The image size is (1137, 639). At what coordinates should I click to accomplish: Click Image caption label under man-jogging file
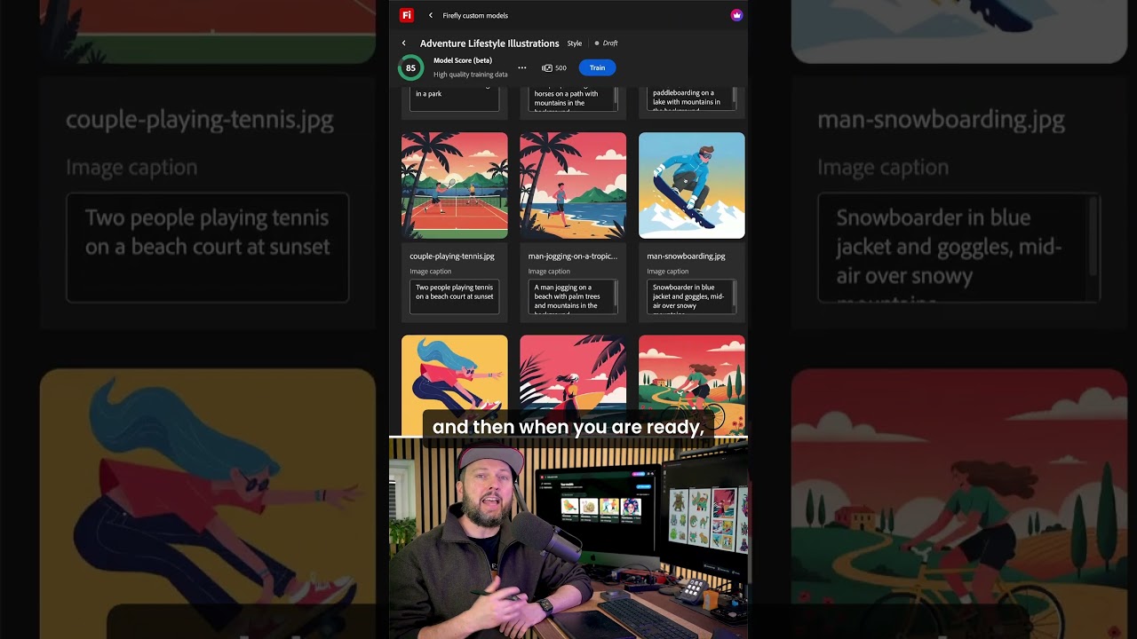pyautogui.click(x=549, y=272)
